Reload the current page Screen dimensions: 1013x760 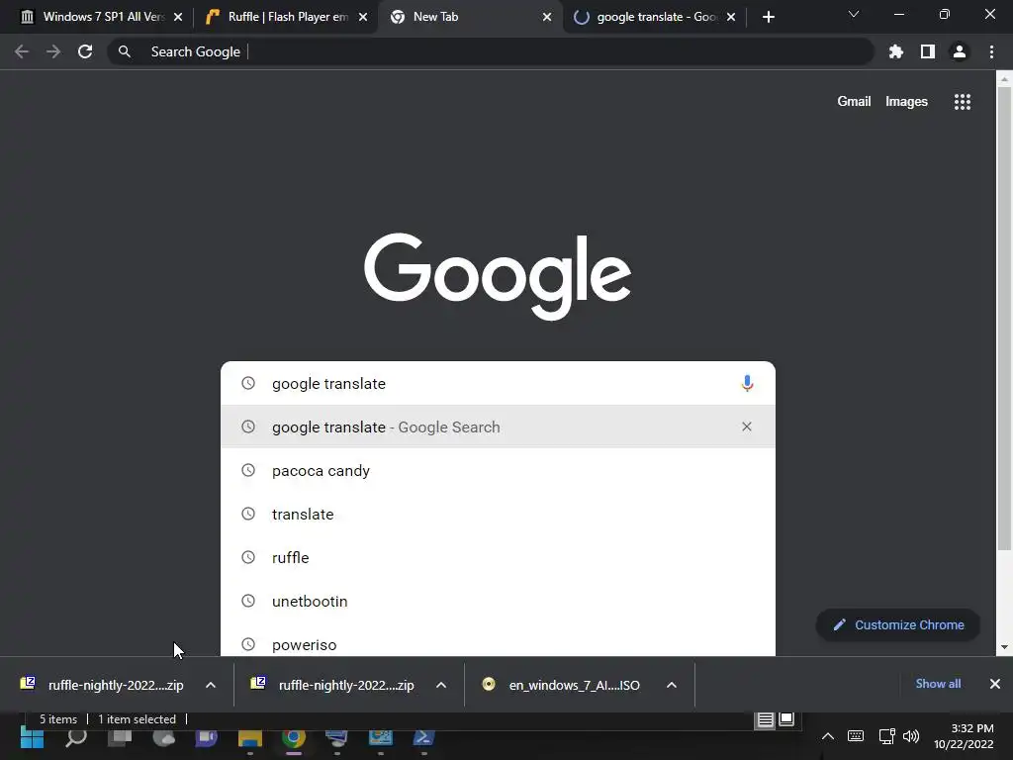click(85, 51)
